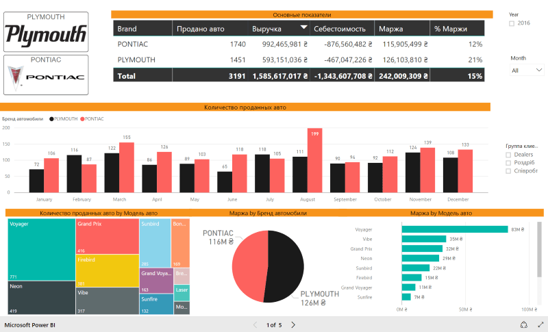Click the Total row value 3191

[x=237, y=76]
